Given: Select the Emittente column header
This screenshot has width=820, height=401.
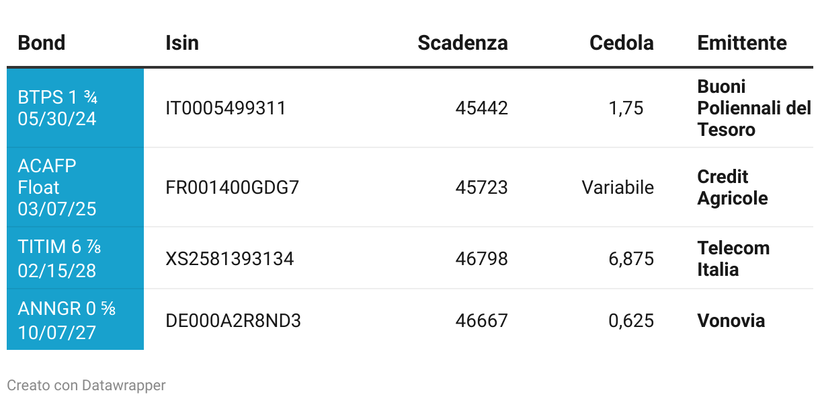Looking at the screenshot, I should [x=742, y=43].
